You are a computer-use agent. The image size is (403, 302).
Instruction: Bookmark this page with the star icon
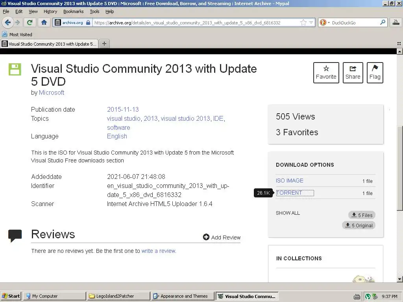point(303,22)
